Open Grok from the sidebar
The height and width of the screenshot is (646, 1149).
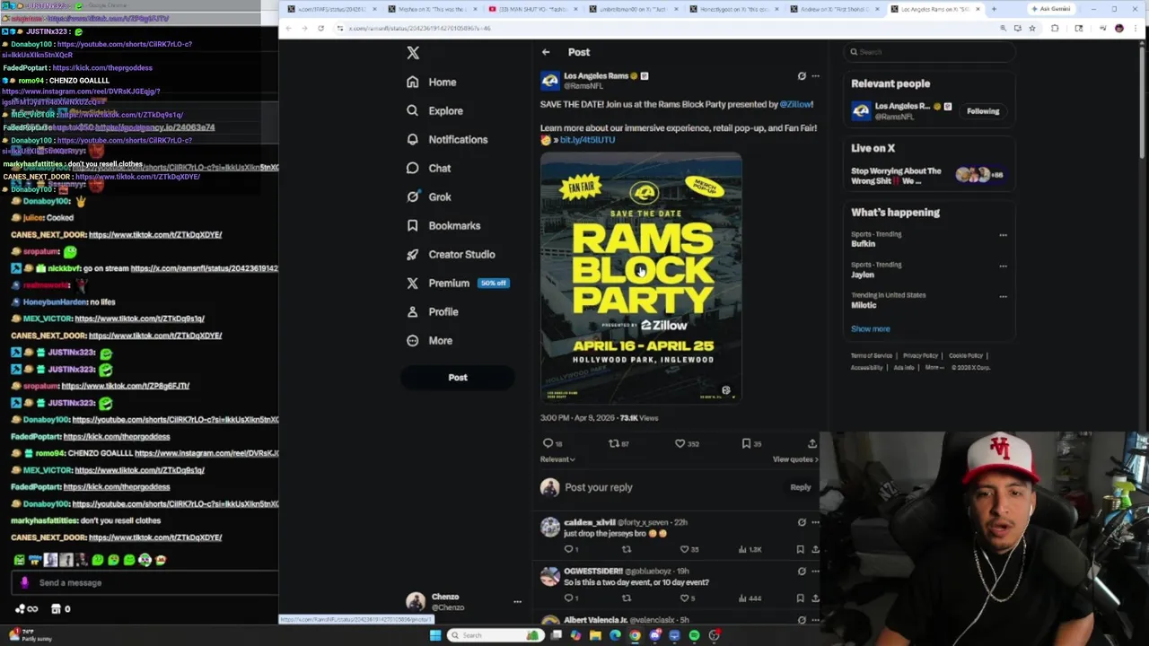pos(429,196)
